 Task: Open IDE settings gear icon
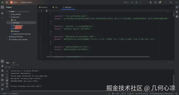point(160,2)
